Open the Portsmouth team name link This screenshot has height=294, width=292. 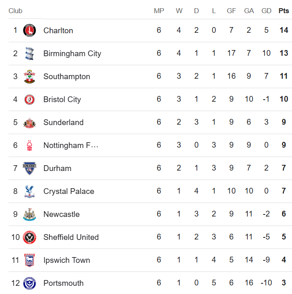point(64,283)
